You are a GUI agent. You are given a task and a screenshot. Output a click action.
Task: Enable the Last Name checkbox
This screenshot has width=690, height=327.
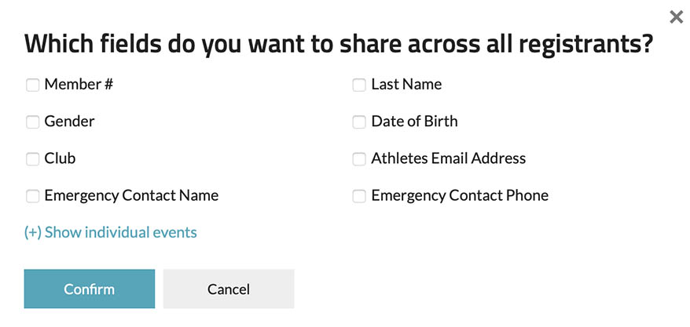click(x=359, y=85)
